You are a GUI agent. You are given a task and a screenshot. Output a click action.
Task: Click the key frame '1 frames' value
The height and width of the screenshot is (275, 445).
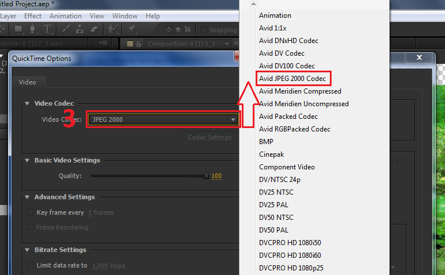(x=101, y=212)
